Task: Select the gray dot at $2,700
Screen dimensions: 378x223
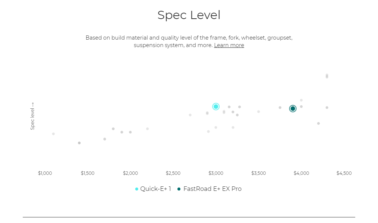Action: [x=190, y=115]
